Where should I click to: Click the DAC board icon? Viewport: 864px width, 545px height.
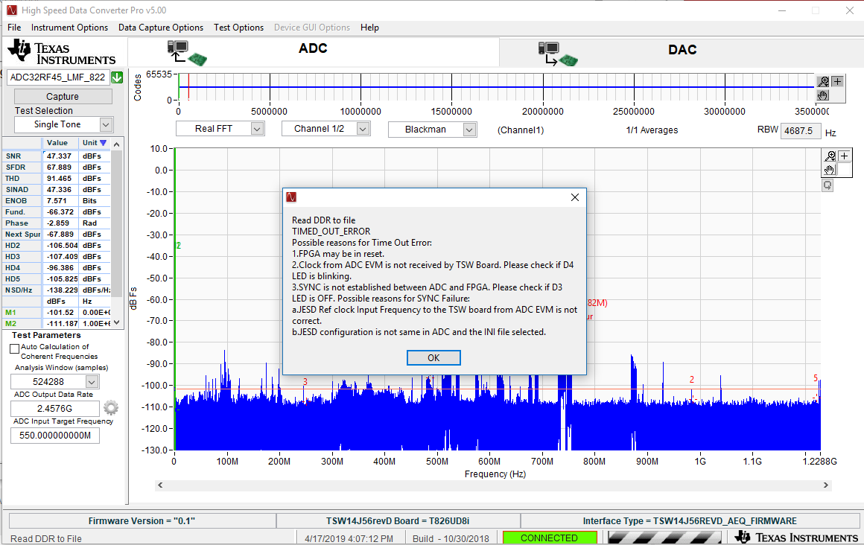click(558, 54)
